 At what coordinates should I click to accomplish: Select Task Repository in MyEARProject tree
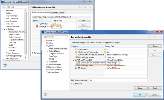[52, 72]
